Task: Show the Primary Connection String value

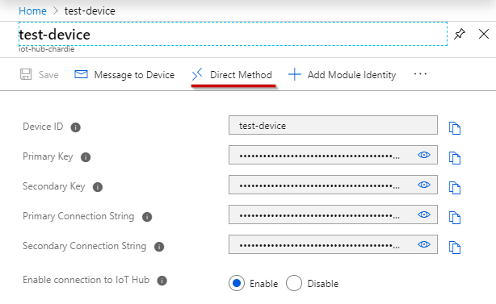Action: (x=424, y=214)
